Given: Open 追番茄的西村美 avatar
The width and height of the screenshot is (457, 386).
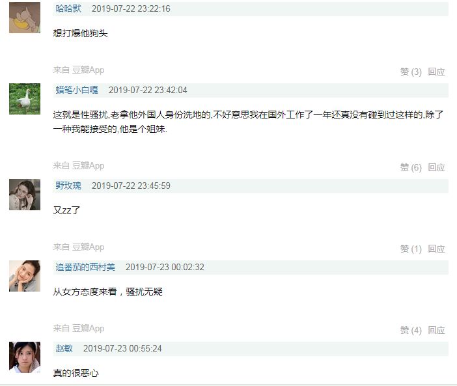Looking at the screenshot, I should 25,276.
